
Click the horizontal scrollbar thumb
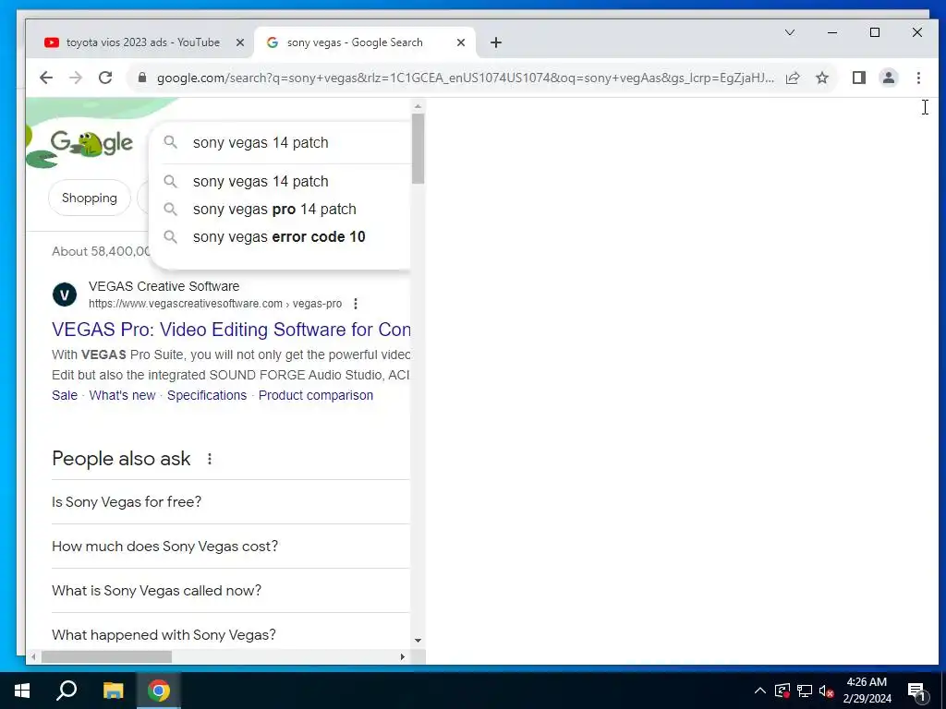pyautogui.click(x=107, y=656)
